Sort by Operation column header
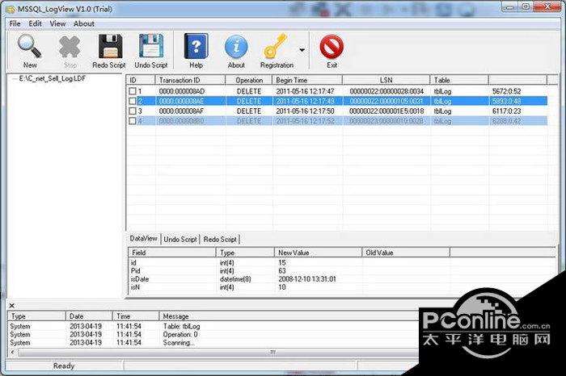This screenshot has width=566, height=376. point(249,80)
